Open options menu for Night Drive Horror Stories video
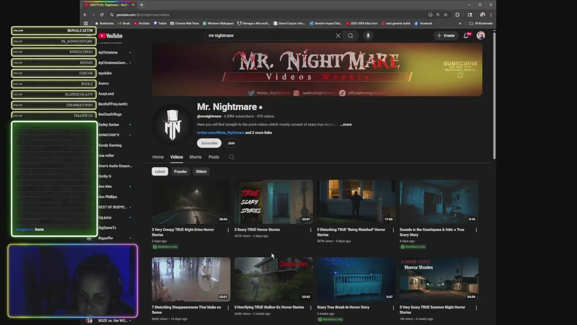This screenshot has height=325, width=577. (x=228, y=230)
